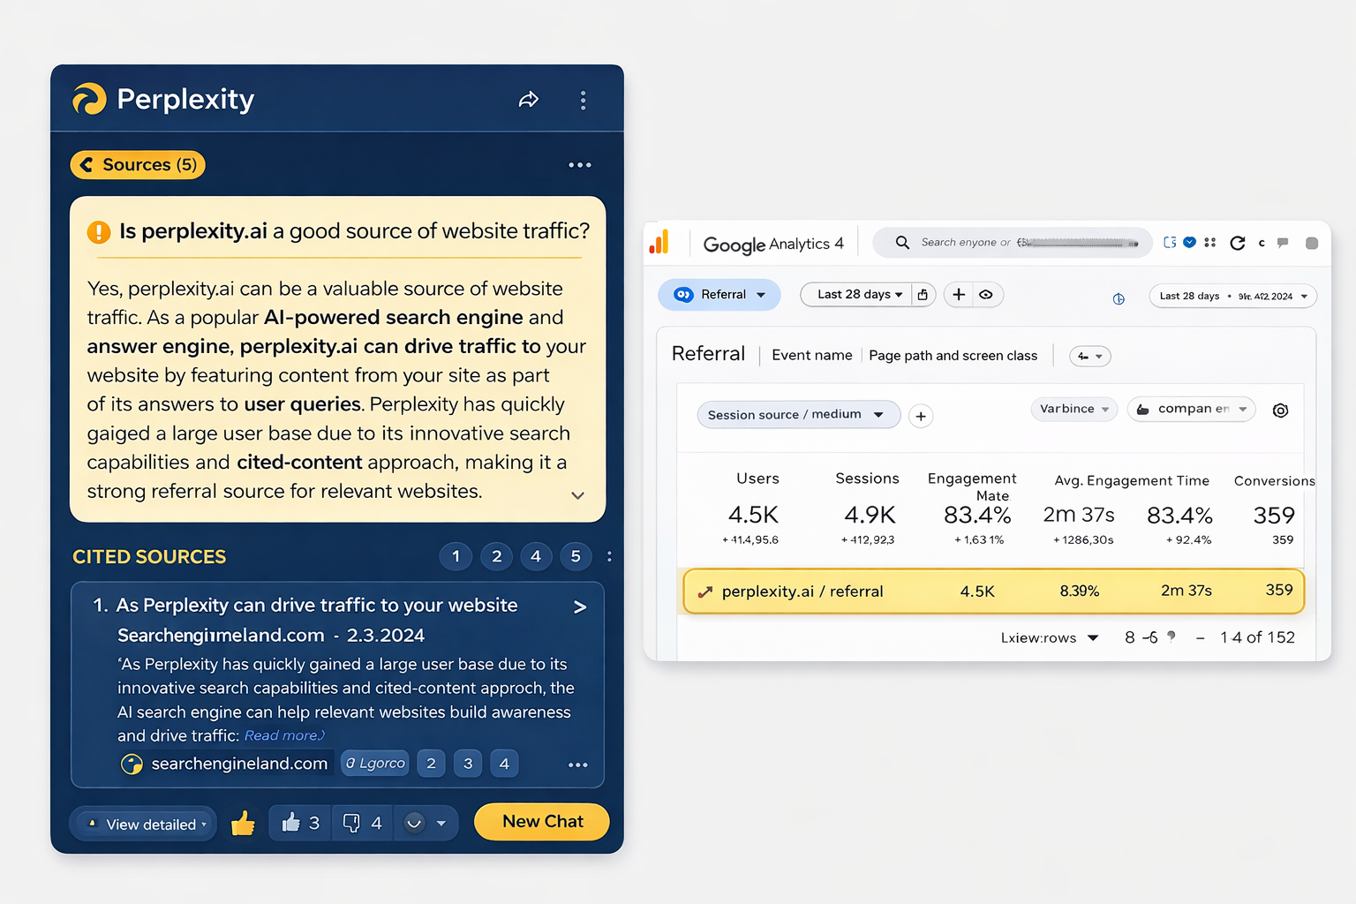Screen dimensions: 1356x904
Task: Open the Session source / medium dropdown
Action: coord(797,414)
